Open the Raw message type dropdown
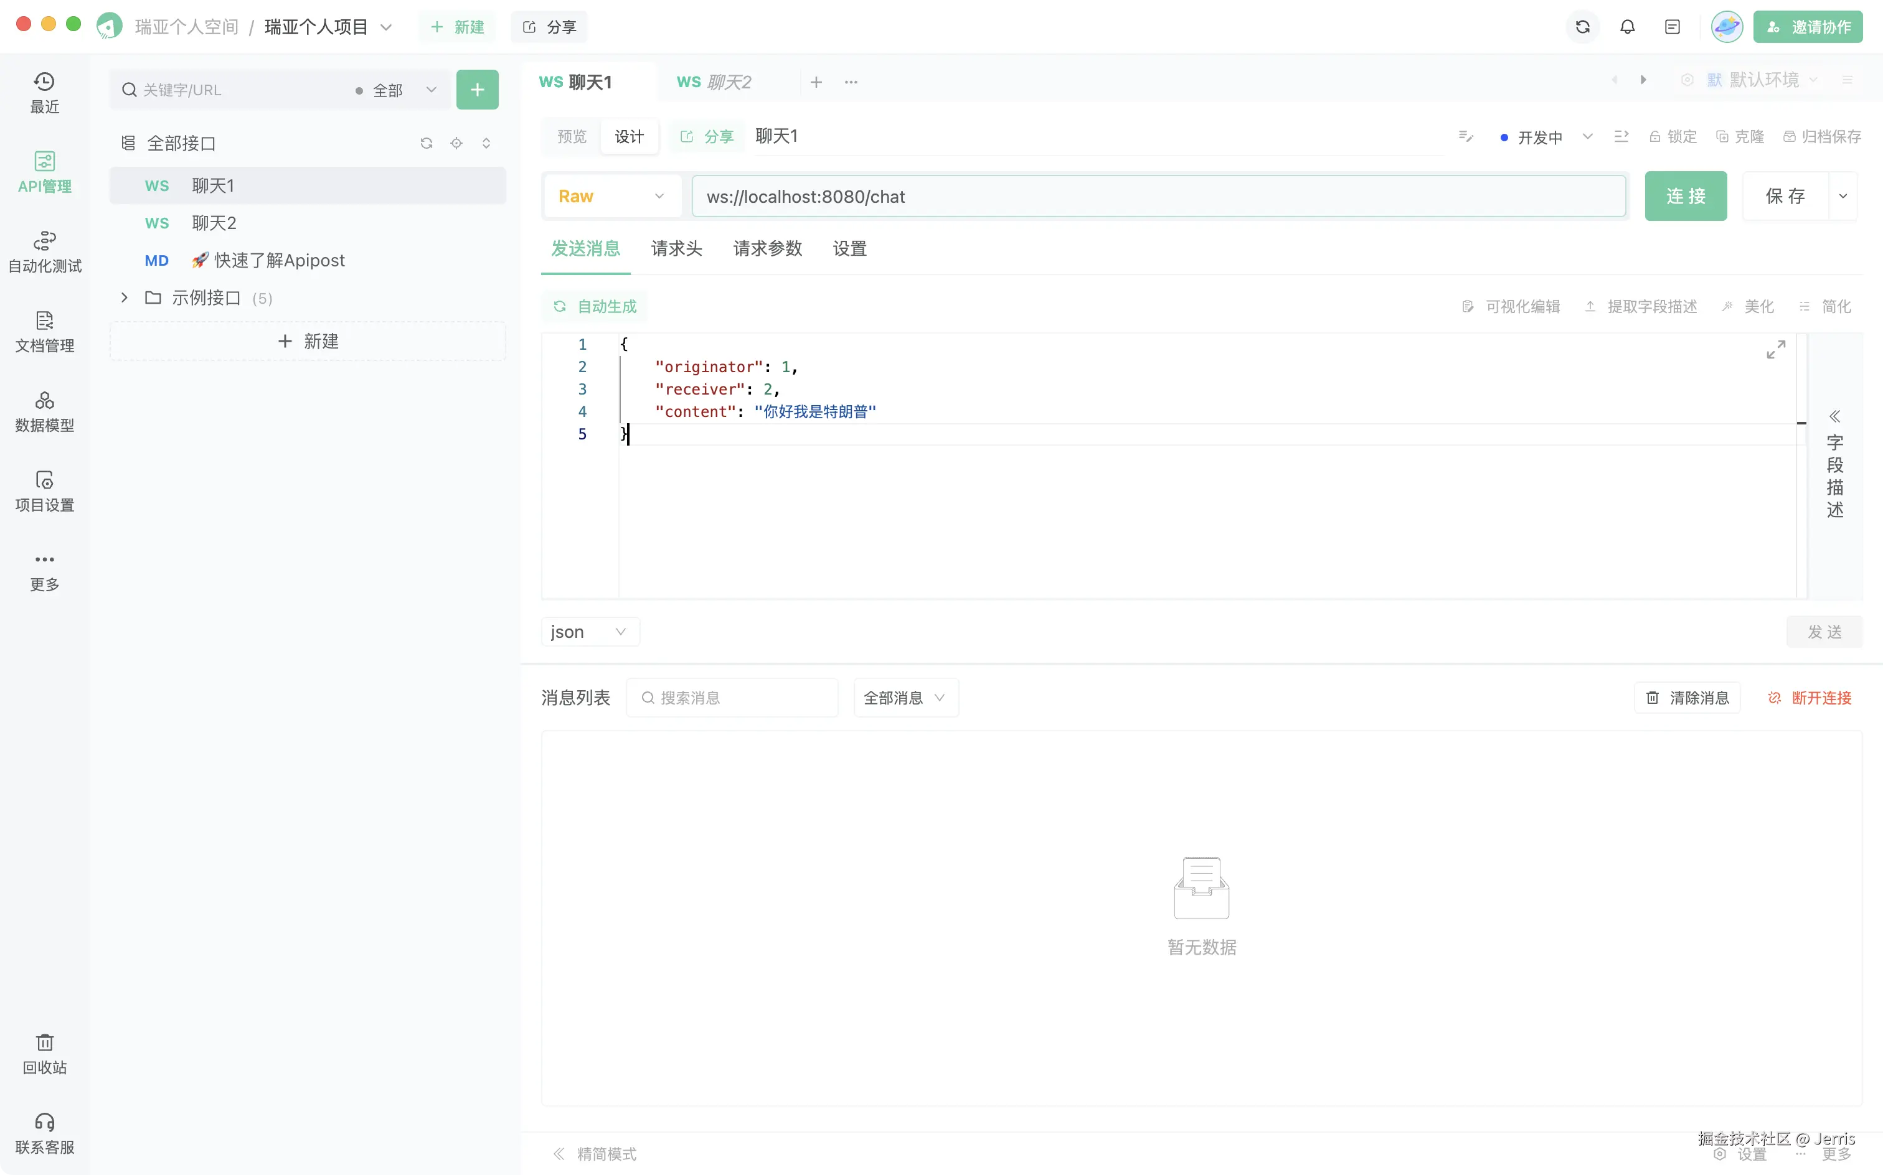The image size is (1883, 1175). click(x=611, y=197)
